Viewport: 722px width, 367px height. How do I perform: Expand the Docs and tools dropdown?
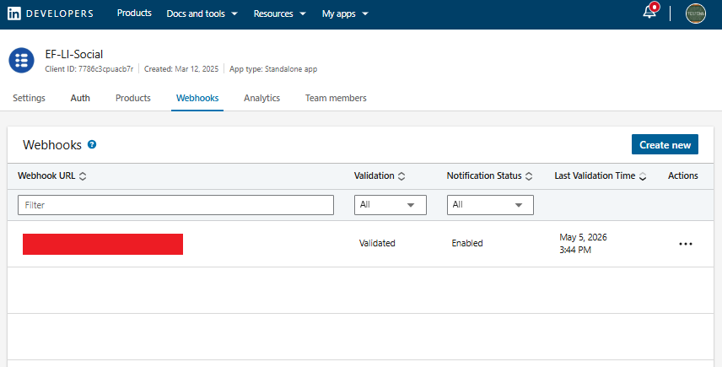(202, 13)
